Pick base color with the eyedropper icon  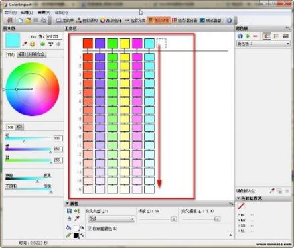click(25, 44)
